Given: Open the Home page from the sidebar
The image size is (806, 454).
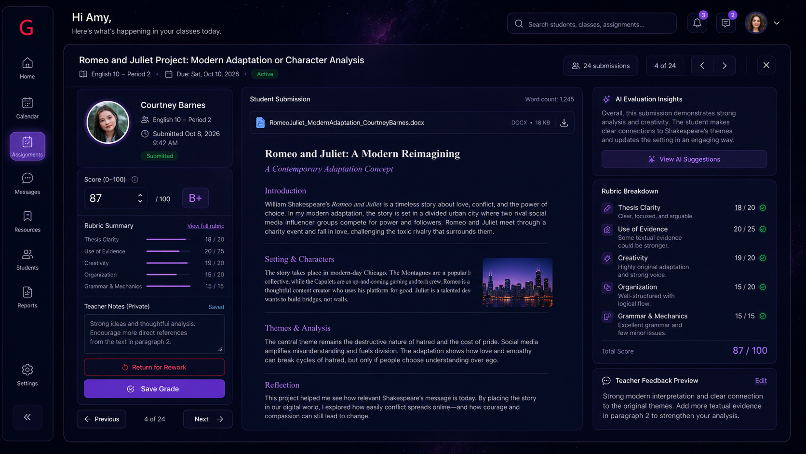Looking at the screenshot, I should click(x=27, y=68).
